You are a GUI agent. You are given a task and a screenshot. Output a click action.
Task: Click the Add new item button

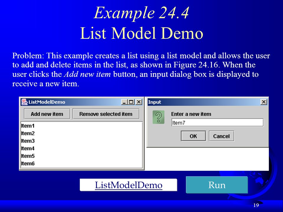[47, 114]
